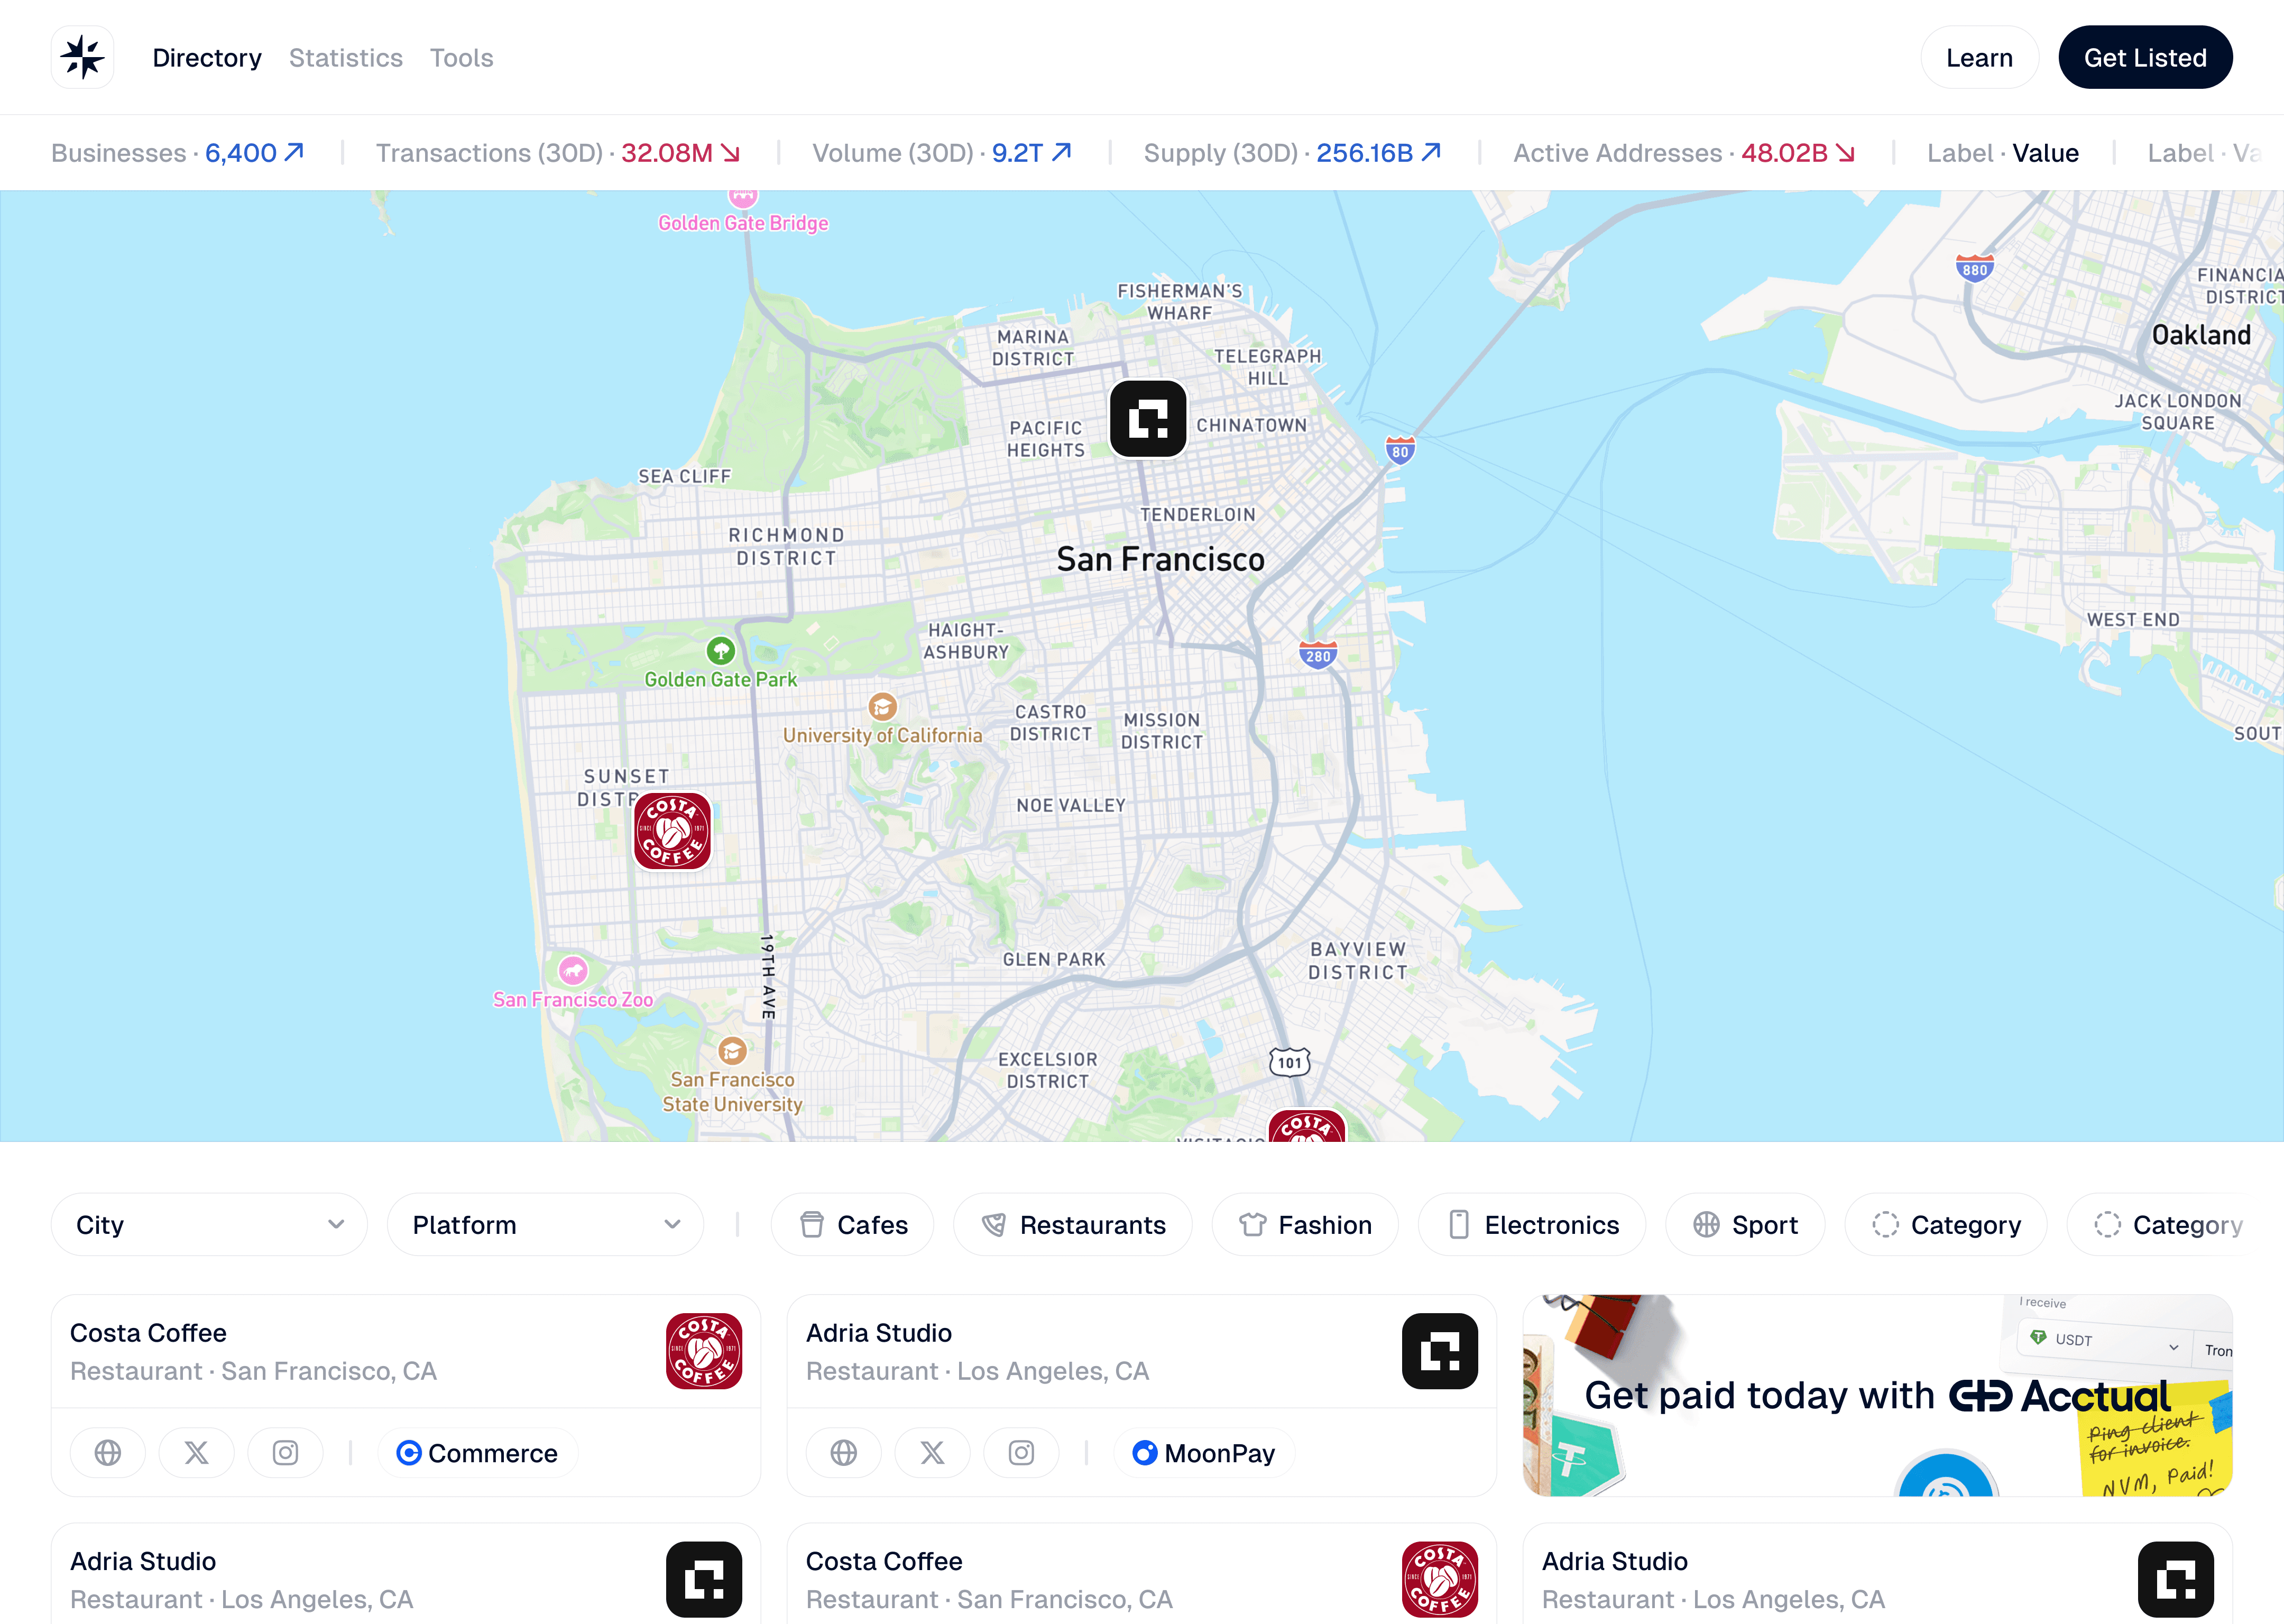Open Active Addresses 48.02B stat
2284x1624 pixels.
pyautogui.click(x=1685, y=153)
